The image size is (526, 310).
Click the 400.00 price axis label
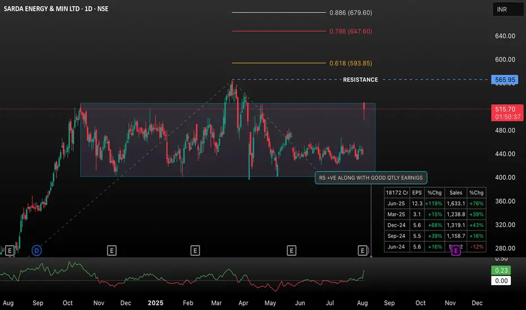505,178
